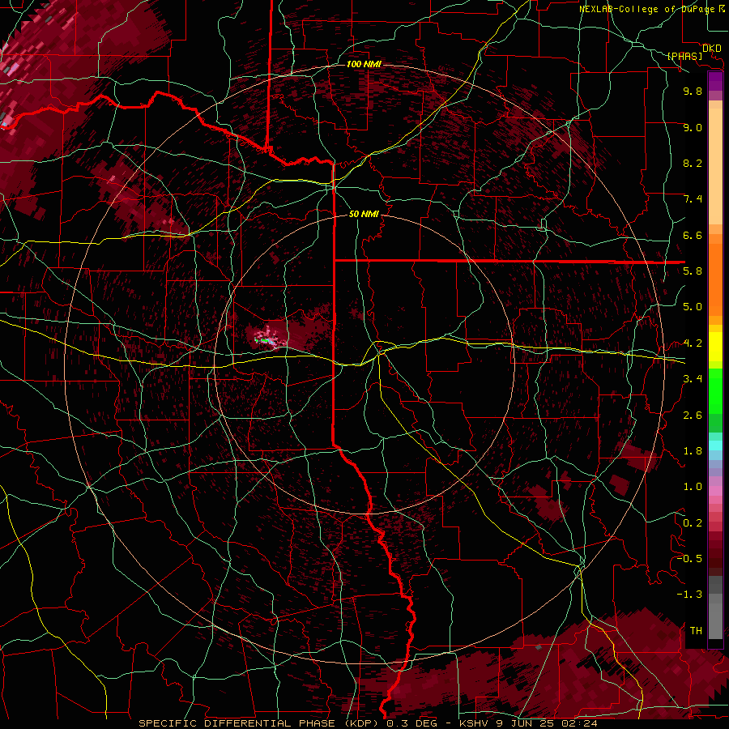729x729 pixels.
Task: Pick the purple segment of the color bar
Action: pyautogui.click(x=715, y=81)
